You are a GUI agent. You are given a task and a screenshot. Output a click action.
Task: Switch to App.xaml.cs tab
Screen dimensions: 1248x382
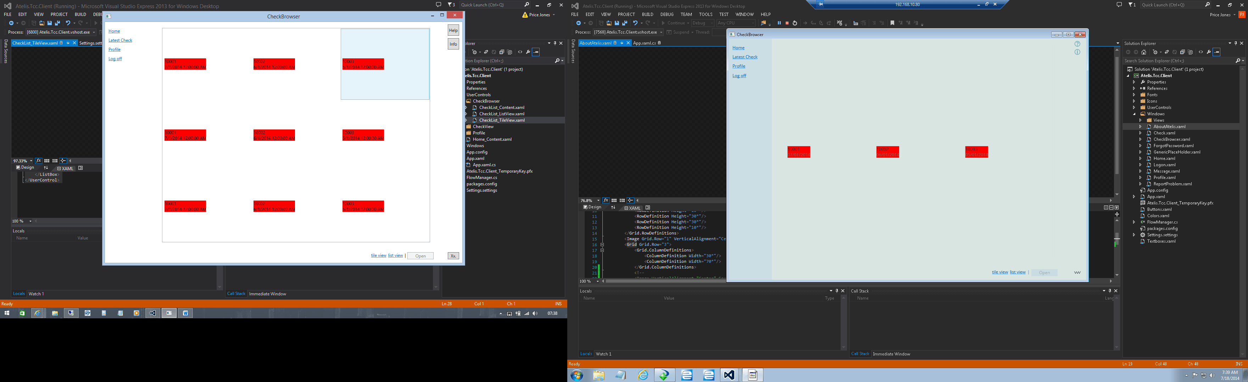[x=644, y=43]
